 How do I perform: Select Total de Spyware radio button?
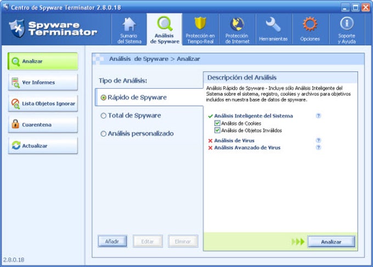click(x=103, y=116)
